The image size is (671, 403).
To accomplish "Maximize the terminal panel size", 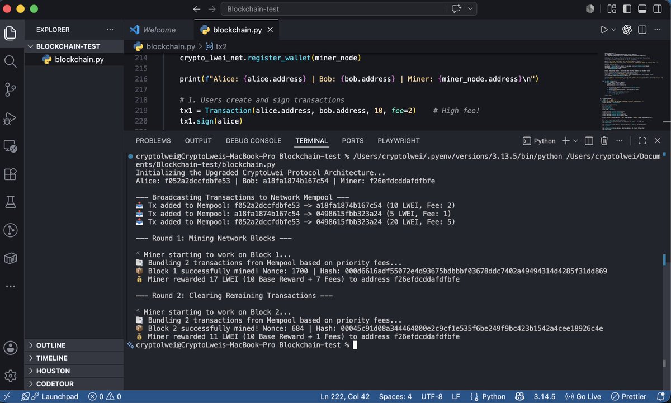I will tap(642, 141).
